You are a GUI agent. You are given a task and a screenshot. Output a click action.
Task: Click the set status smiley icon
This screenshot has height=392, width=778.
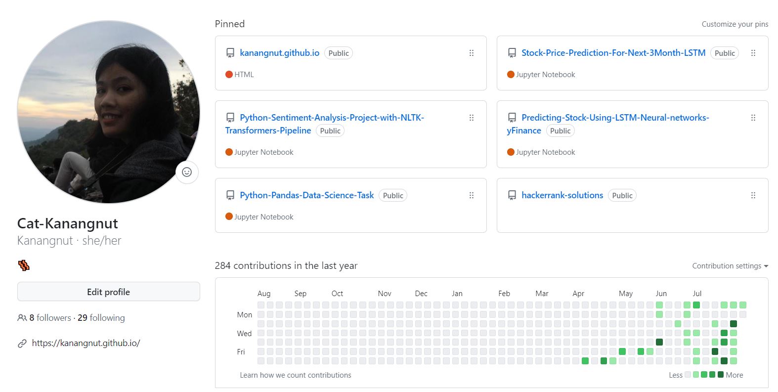point(187,172)
